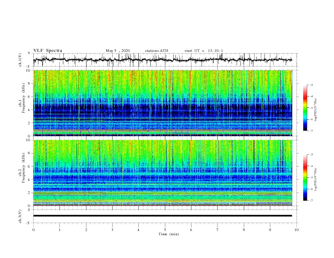Click the ch.1 'Frequency (kHz)' axis label
334x258 pixels.
tap(24, 98)
